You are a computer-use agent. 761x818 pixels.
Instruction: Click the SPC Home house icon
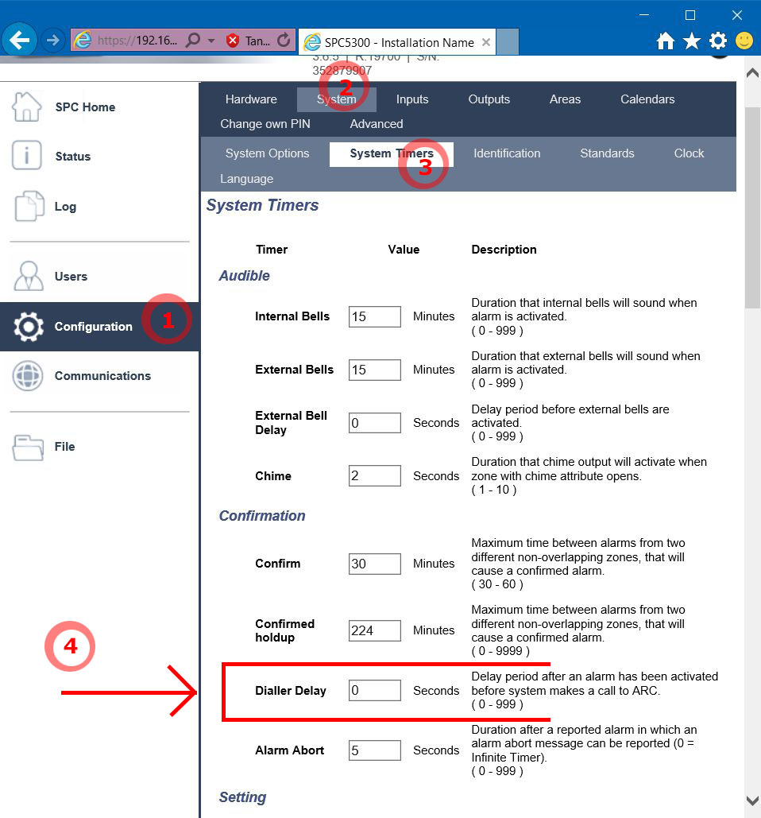pyautogui.click(x=27, y=107)
